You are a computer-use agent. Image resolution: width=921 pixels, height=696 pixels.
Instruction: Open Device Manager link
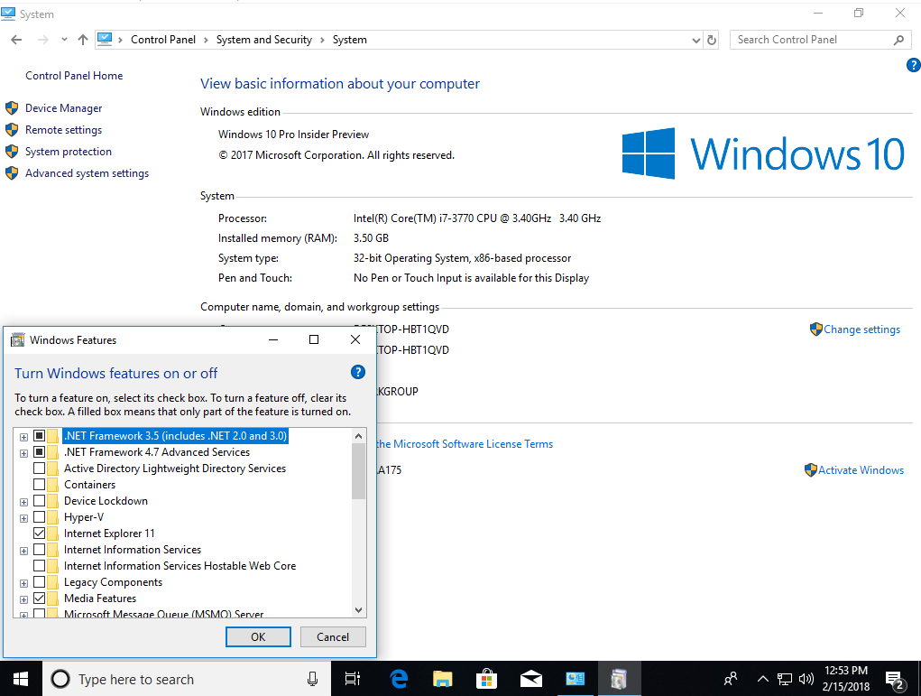point(63,108)
